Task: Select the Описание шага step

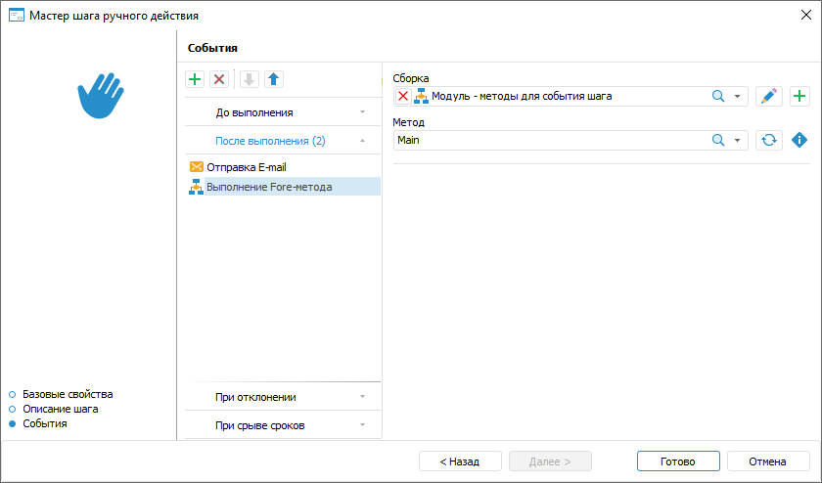Action: (60, 409)
